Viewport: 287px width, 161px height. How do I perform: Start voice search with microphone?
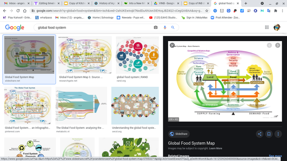(x=165, y=27)
